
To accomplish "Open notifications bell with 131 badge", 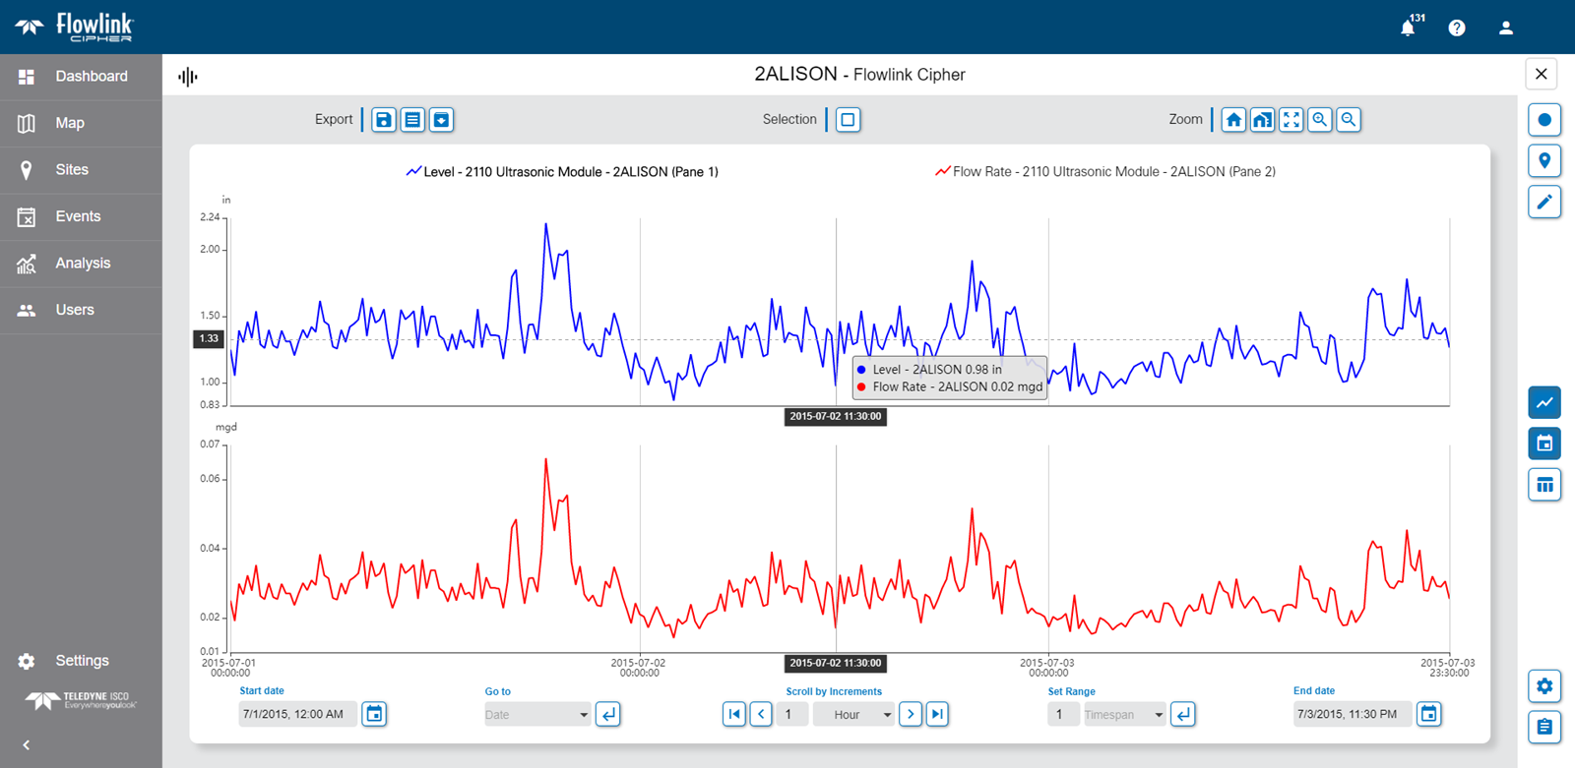I will point(1408,28).
